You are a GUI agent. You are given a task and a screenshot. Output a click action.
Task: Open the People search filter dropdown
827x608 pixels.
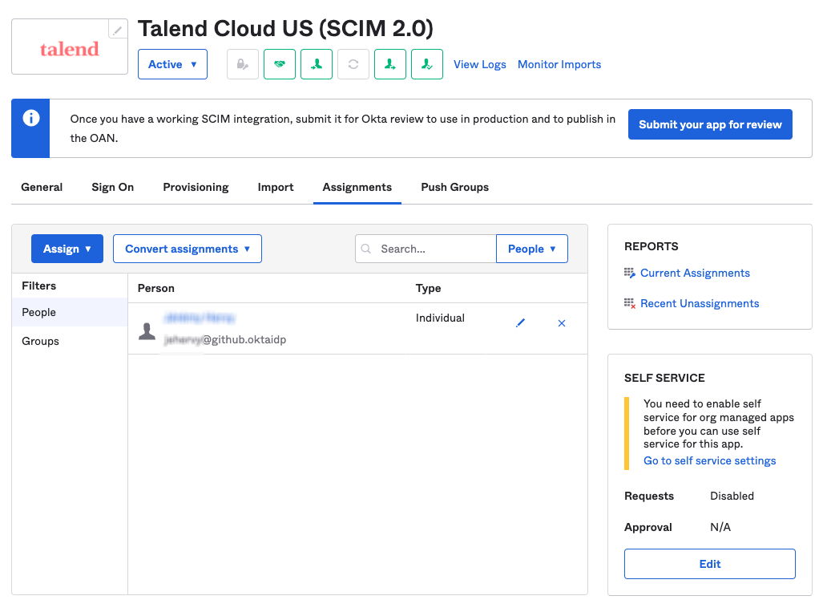(531, 249)
